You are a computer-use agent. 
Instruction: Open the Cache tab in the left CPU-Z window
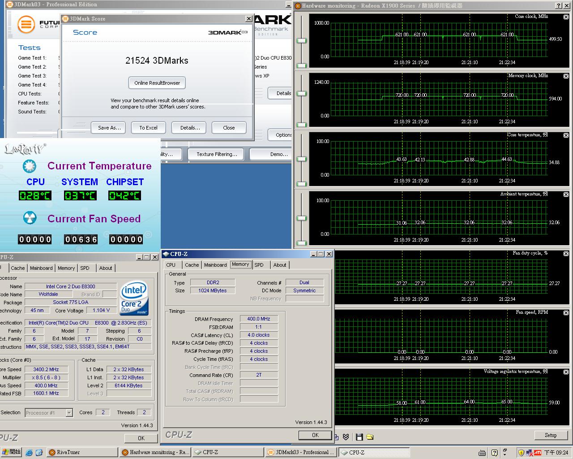(18, 268)
